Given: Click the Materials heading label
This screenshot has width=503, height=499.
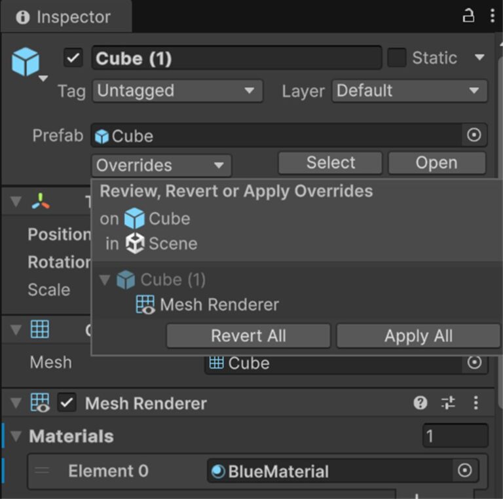Looking at the screenshot, I should (x=71, y=436).
